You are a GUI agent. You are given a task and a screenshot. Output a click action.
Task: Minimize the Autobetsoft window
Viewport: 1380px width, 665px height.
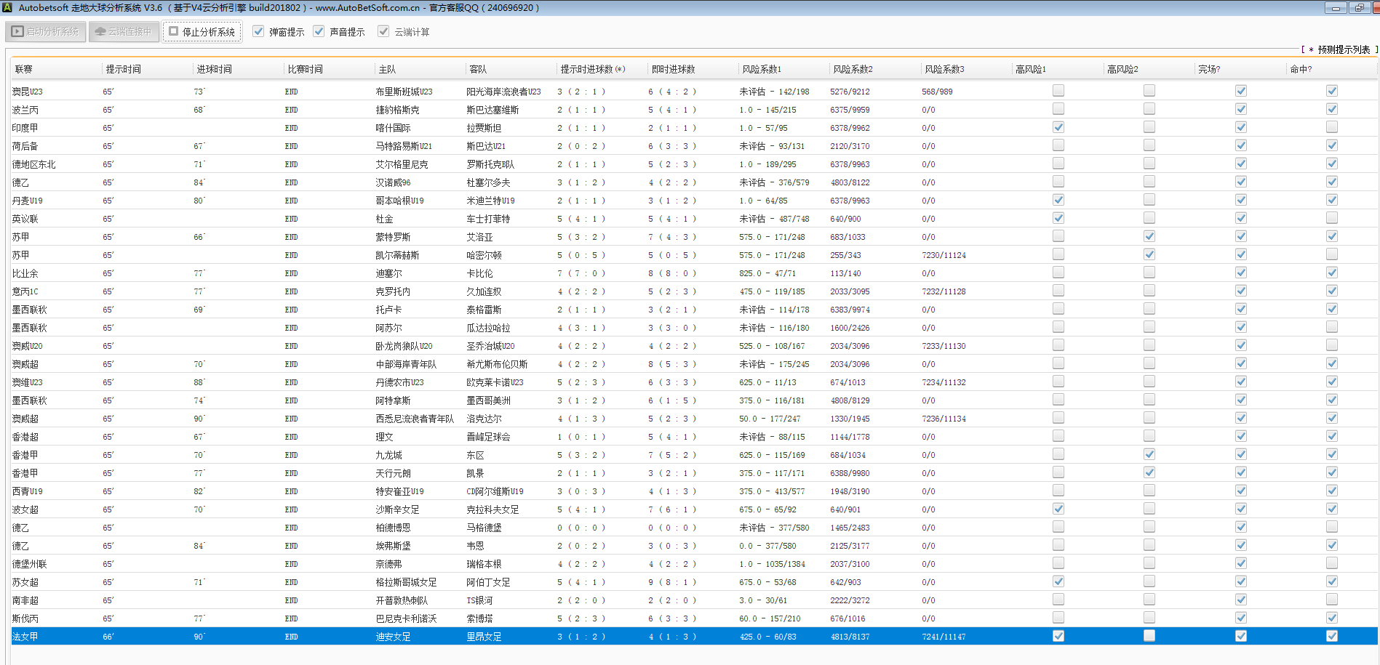click(1335, 8)
